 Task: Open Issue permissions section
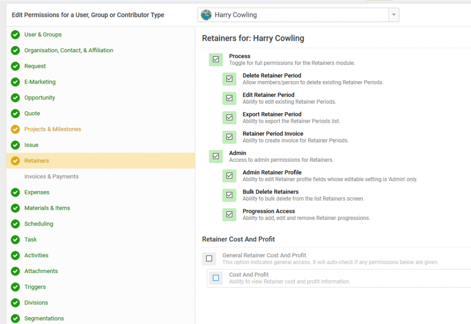[31, 145]
